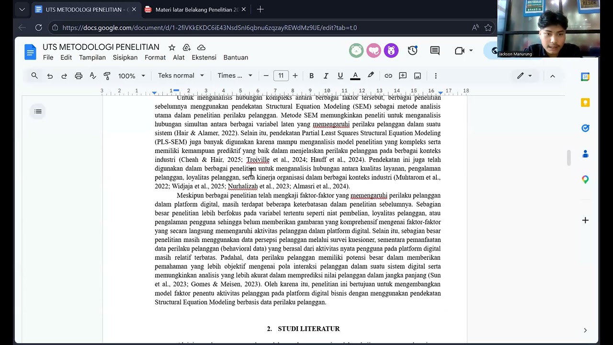Edit the font size field showing 11
The height and width of the screenshot is (345, 613).
click(x=281, y=76)
